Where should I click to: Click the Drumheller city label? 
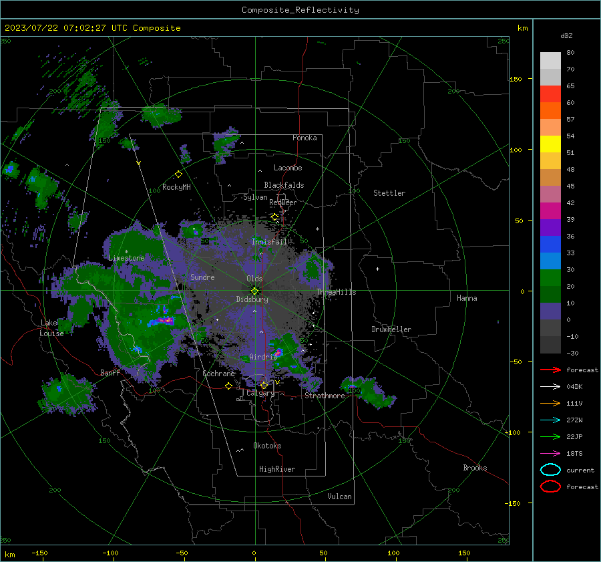click(x=391, y=329)
